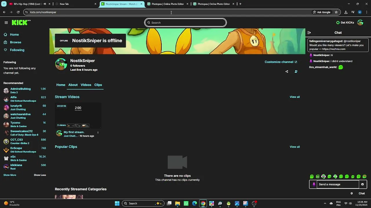The image size is (371, 208).
Task: Open AdmiralBulldog recommended channel
Action: [25, 91]
